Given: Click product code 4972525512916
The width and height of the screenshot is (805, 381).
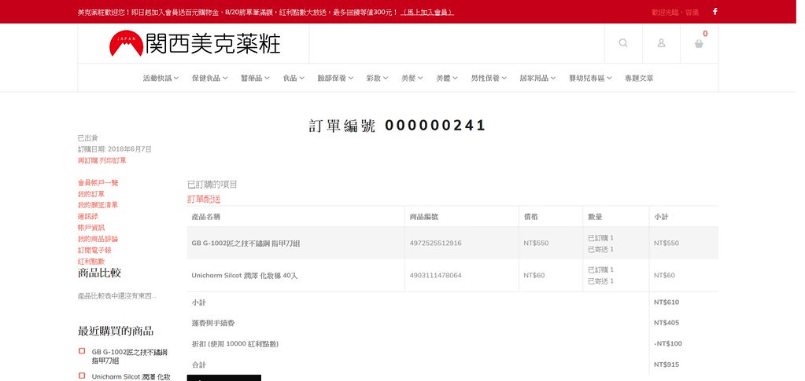Looking at the screenshot, I should 435,243.
